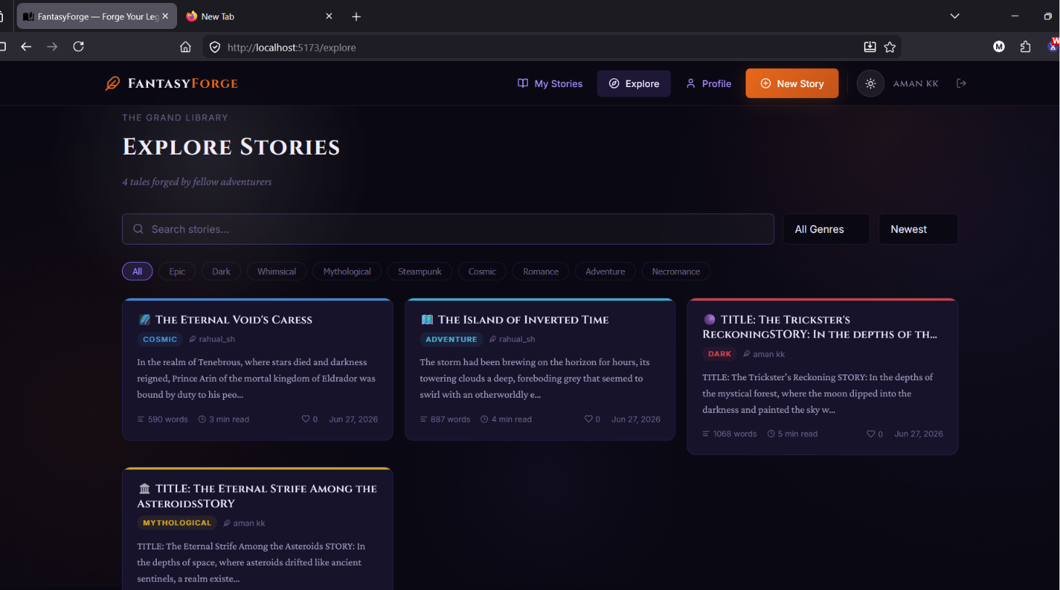Click the FantasyForge quill logo icon
This screenshot has width=1060, height=590.
113,83
